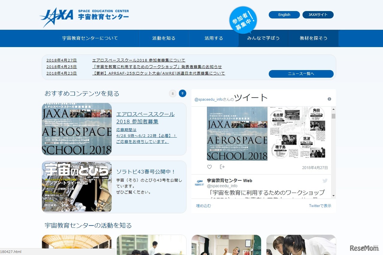This screenshot has height=255, width=383.
Task: Select 活用する in navigation bar
Action: point(214,38)
